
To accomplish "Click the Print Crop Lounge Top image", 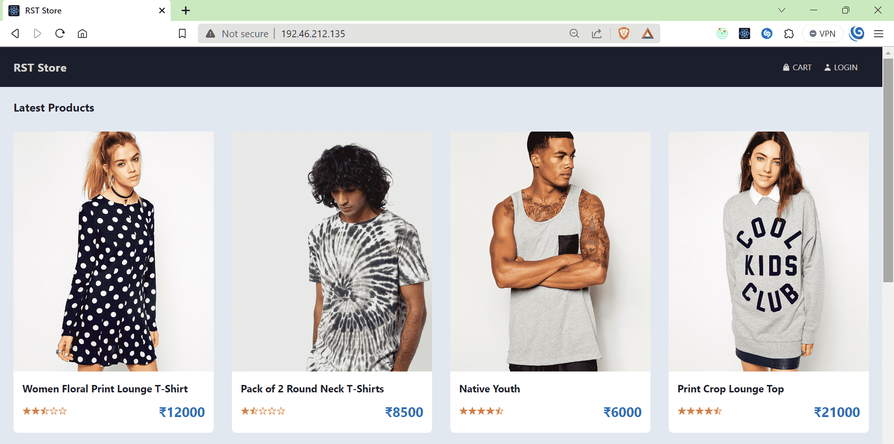I will point(768,251).
